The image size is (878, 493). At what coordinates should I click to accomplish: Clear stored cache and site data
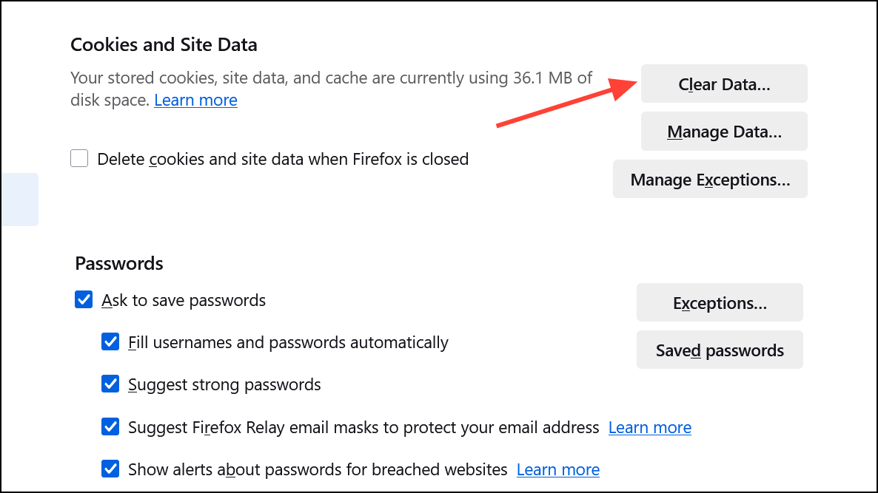pyautogui.click(x=723, y=84)
